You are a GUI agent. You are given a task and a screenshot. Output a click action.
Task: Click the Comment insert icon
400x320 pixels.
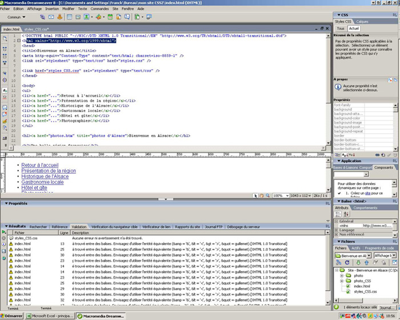click(127, 17)
